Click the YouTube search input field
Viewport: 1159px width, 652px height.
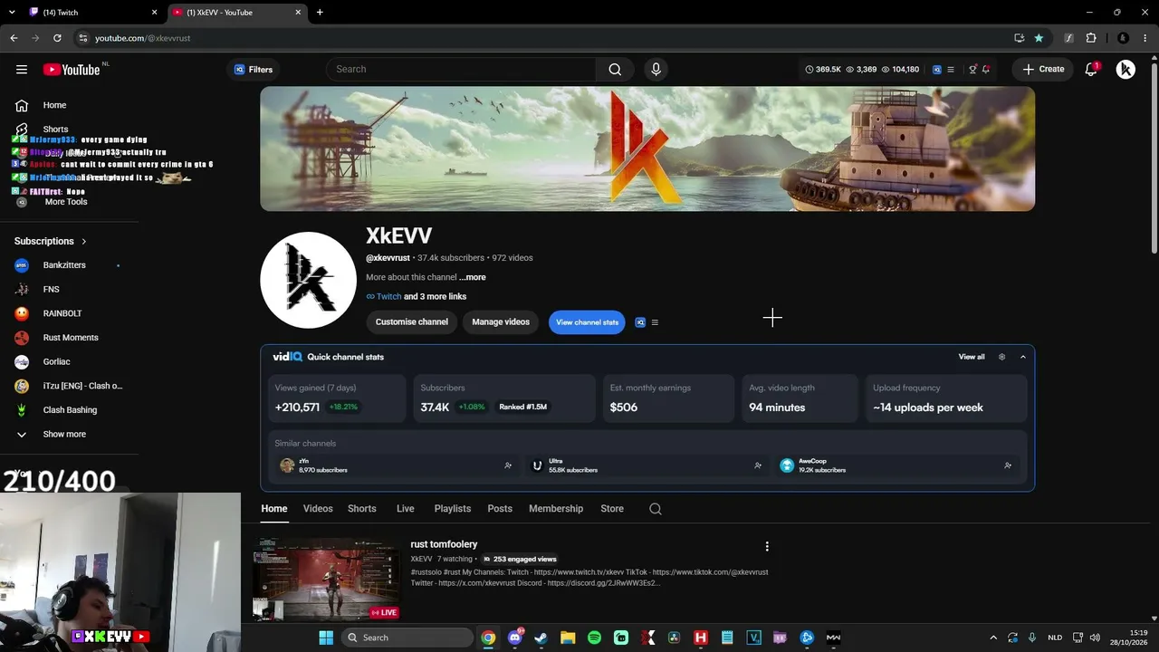tap(462, 70)
